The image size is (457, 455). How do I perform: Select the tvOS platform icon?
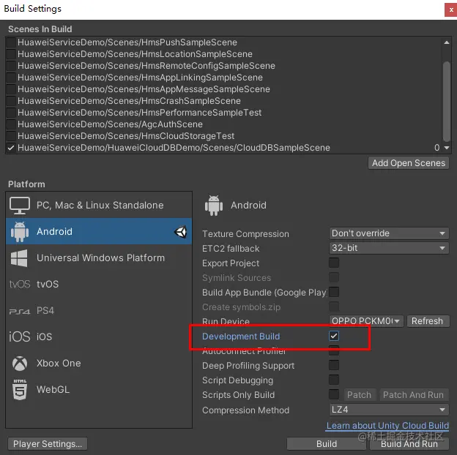(20, 284)
